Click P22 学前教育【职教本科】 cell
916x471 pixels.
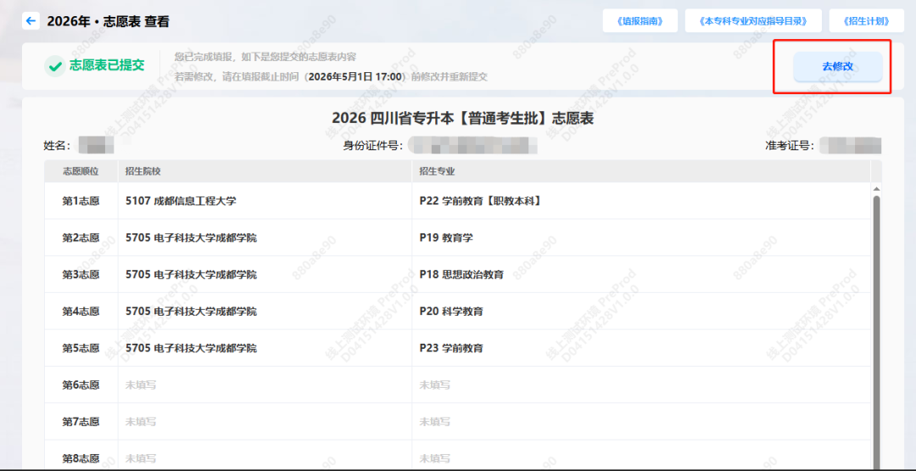click(x=641, y=201)
